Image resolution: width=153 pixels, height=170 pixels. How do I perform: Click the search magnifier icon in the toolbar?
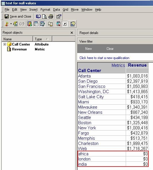click(58, 24)
